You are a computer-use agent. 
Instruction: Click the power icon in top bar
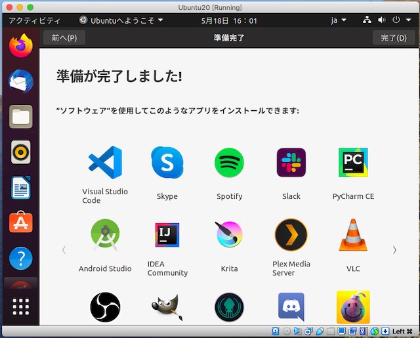coord(396,20)
